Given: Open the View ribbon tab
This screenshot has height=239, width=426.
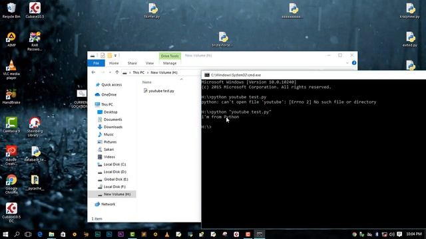Looking at the screenshot, I should (x=150, y=63).
